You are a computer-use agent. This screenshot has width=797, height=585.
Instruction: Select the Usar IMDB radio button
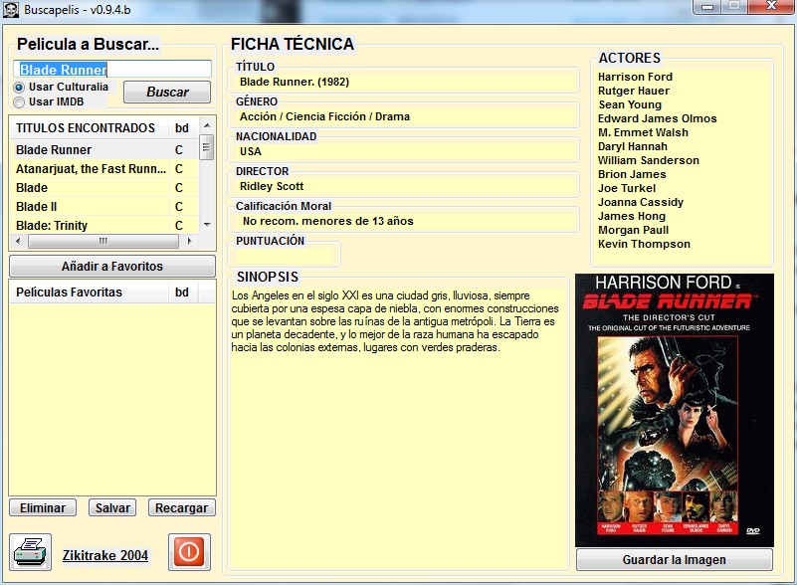click(19, 102)
